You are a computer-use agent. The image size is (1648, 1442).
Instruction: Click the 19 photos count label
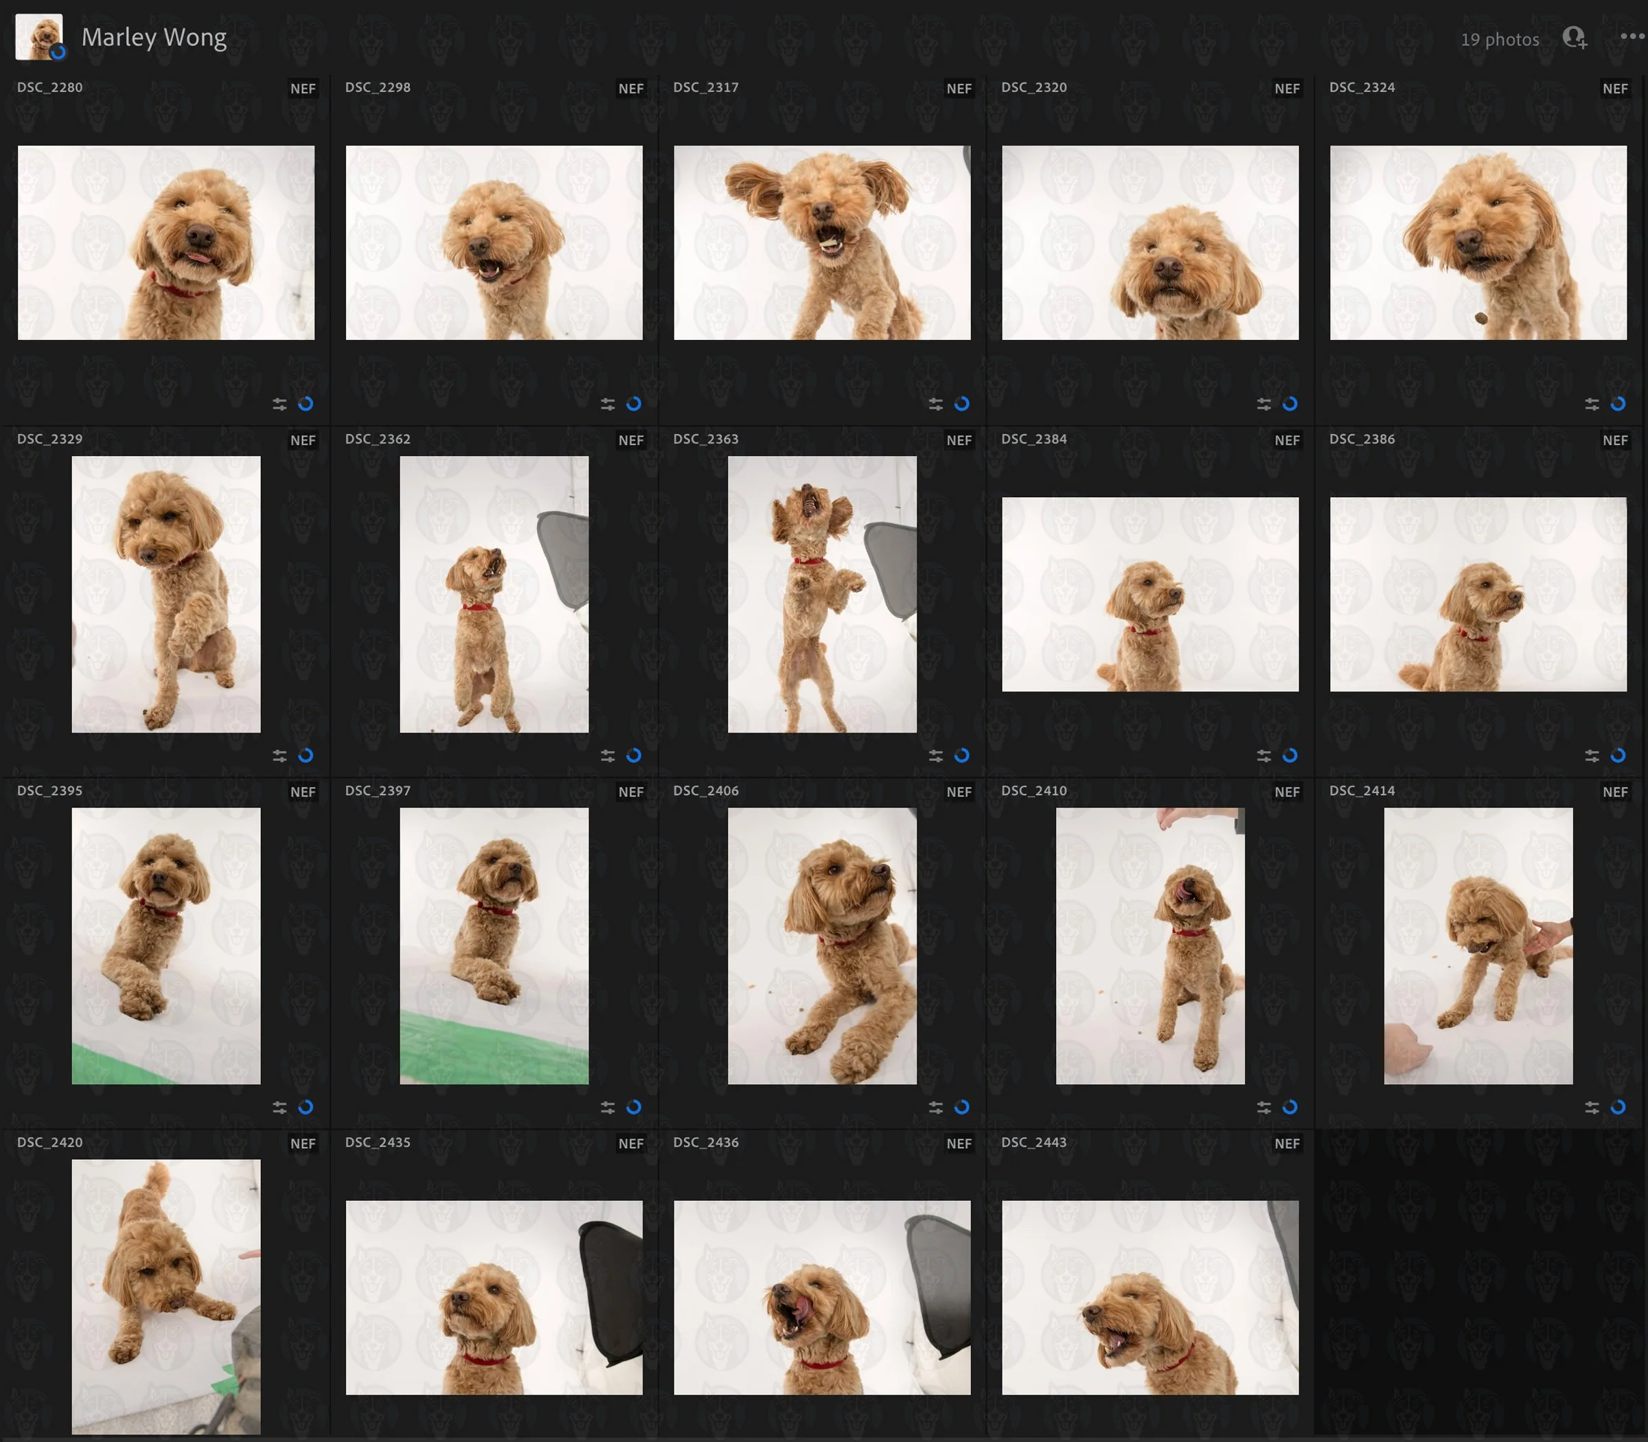1499,39
